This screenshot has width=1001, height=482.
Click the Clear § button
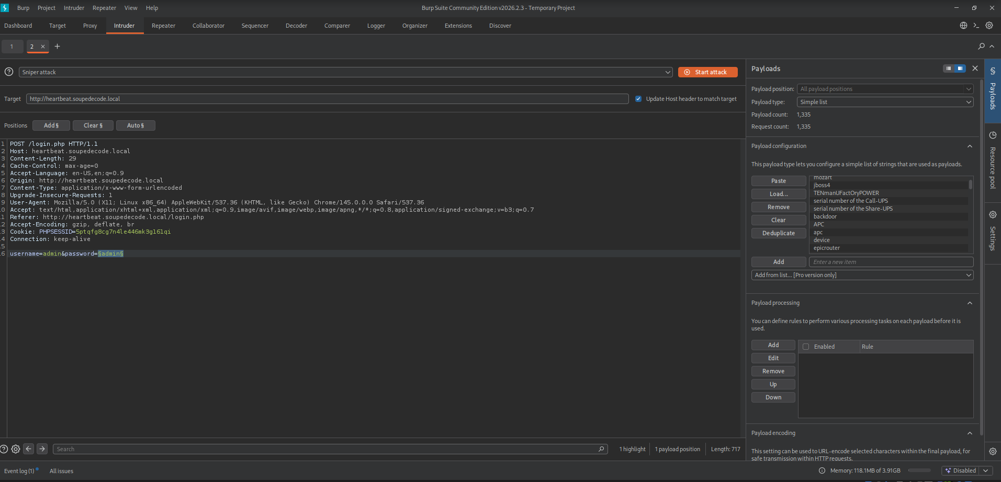click(x=93, y=125)
